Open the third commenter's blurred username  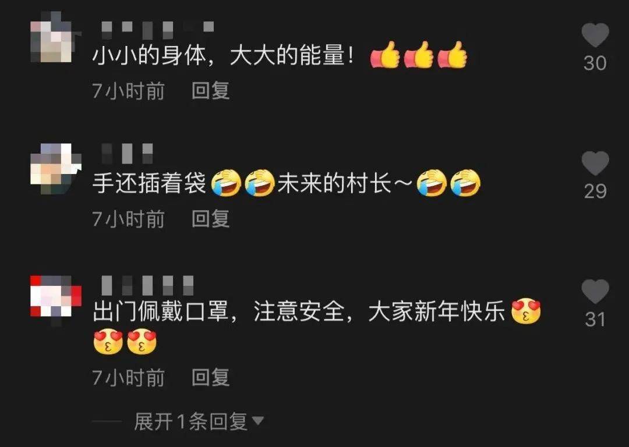pyautogui.click(x=147, y=285)
